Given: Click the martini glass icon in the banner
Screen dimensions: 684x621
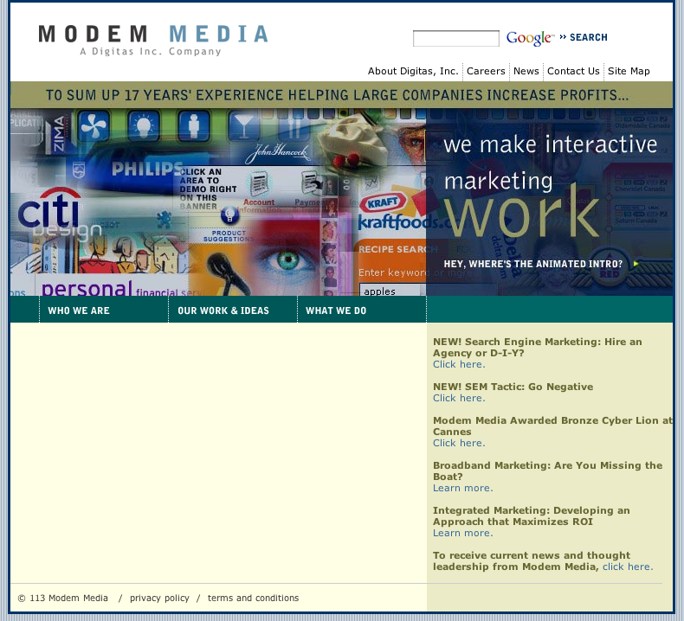Looking at the screenshot, I should (x=243, y=126).
